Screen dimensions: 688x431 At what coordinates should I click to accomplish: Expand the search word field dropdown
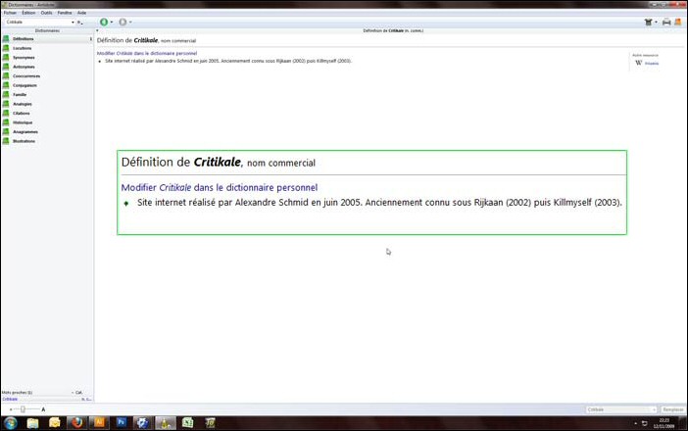click(x=73, y=22)
